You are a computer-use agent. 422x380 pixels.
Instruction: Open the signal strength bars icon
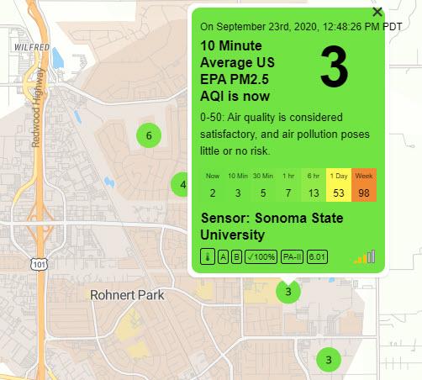365,256
